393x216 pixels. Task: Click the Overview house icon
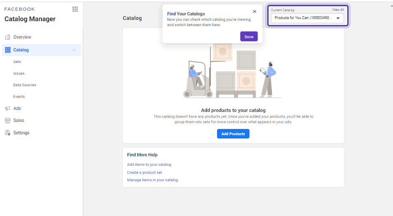pyautogui.click(x=8, y=37)
